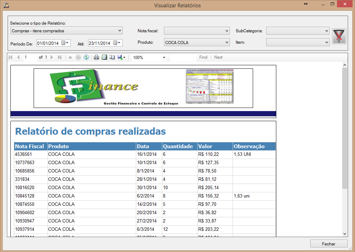Image resolution: width=355 pixels, height=252 pixels.
Task: Click the Find link in the toolbar
Action: [203, 57]
